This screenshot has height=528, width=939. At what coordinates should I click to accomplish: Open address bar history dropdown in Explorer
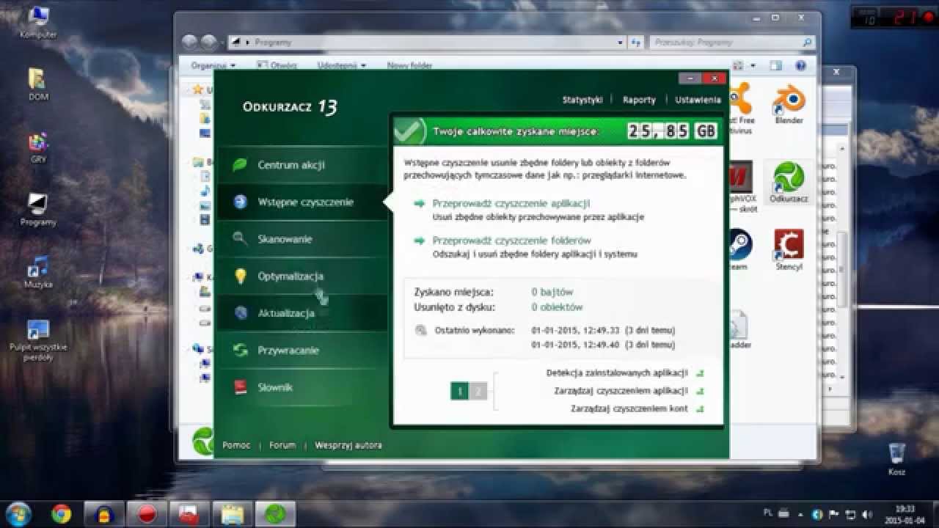coord(620,43)
